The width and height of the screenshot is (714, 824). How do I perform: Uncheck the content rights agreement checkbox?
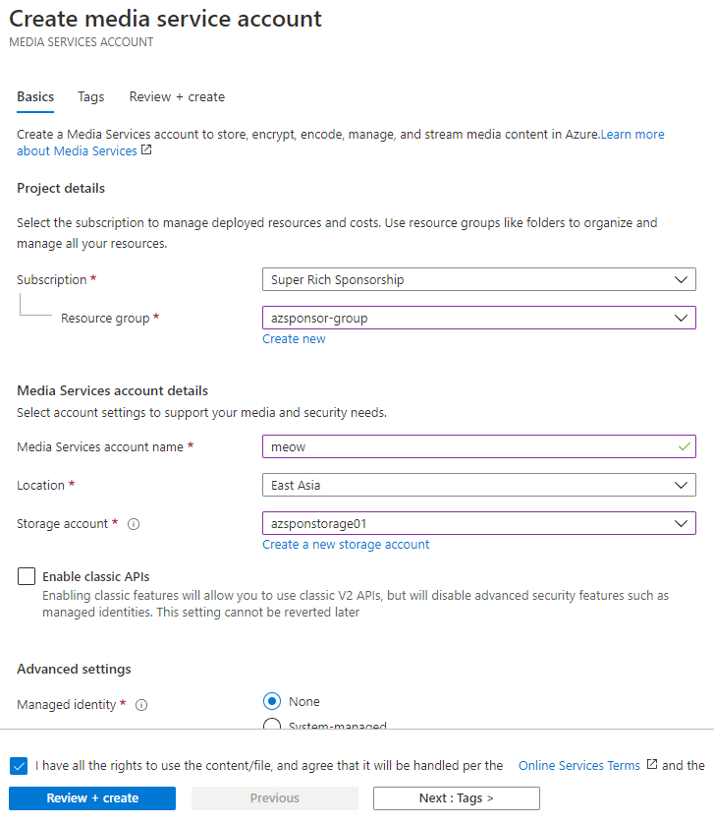point(20,766)
